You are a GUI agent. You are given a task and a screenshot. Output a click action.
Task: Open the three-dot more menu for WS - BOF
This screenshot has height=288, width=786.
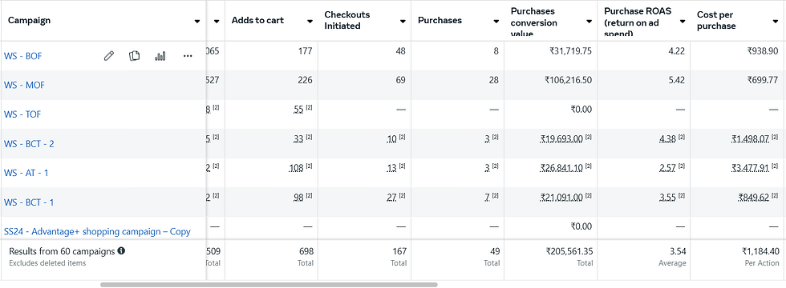[188, 56]
